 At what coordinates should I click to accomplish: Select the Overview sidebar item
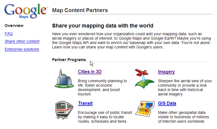click(14, 26)
